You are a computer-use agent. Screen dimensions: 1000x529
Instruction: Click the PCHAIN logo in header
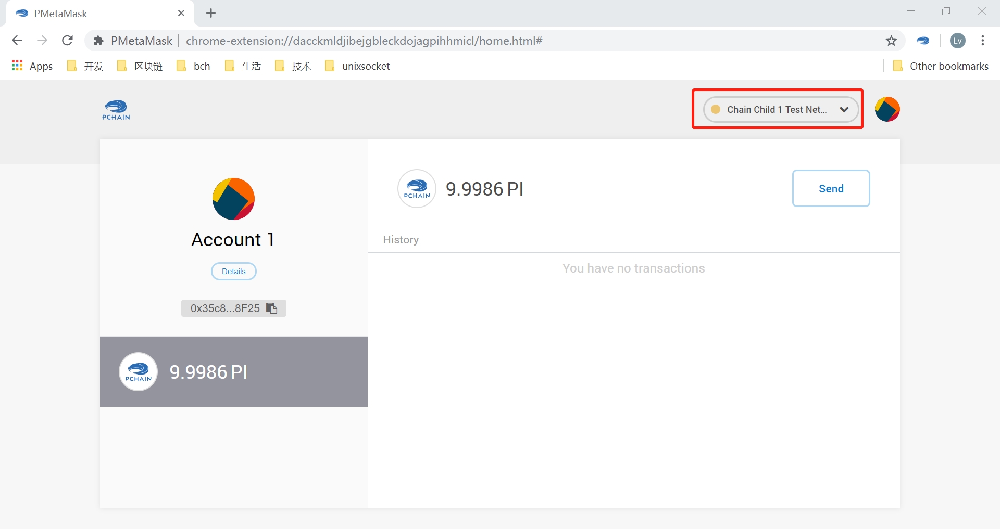pyautogui.click(x=116, y=110)
